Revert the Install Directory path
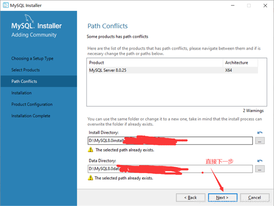This screenshot has width=274, height=206. (x=260, y=133)
